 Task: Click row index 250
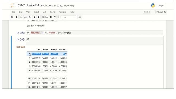point(29,79)
